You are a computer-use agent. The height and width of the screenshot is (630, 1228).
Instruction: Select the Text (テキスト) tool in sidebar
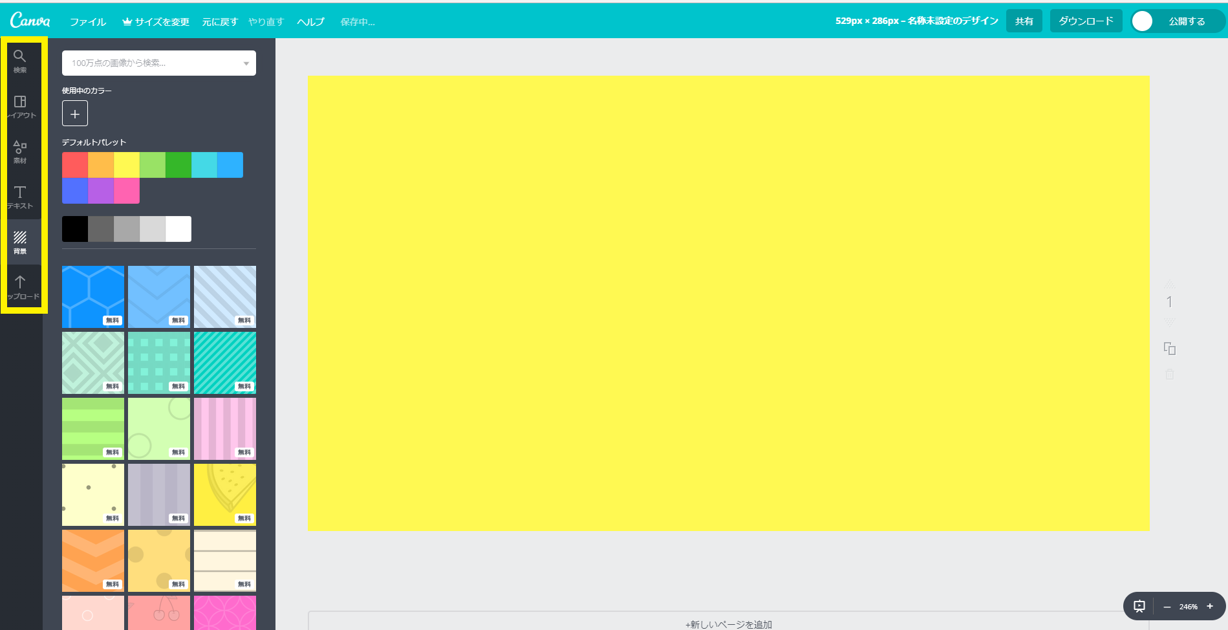20,197
